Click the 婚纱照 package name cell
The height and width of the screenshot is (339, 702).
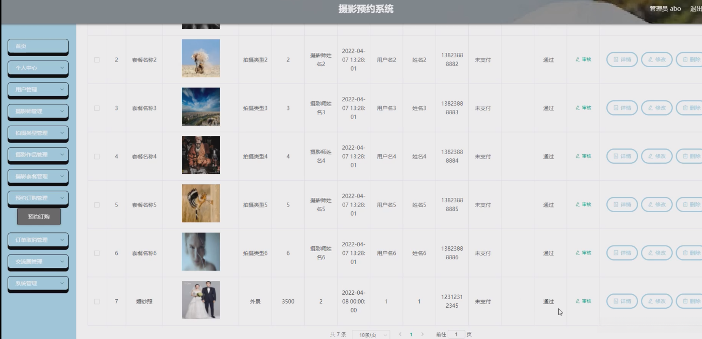tap(144, 302)
